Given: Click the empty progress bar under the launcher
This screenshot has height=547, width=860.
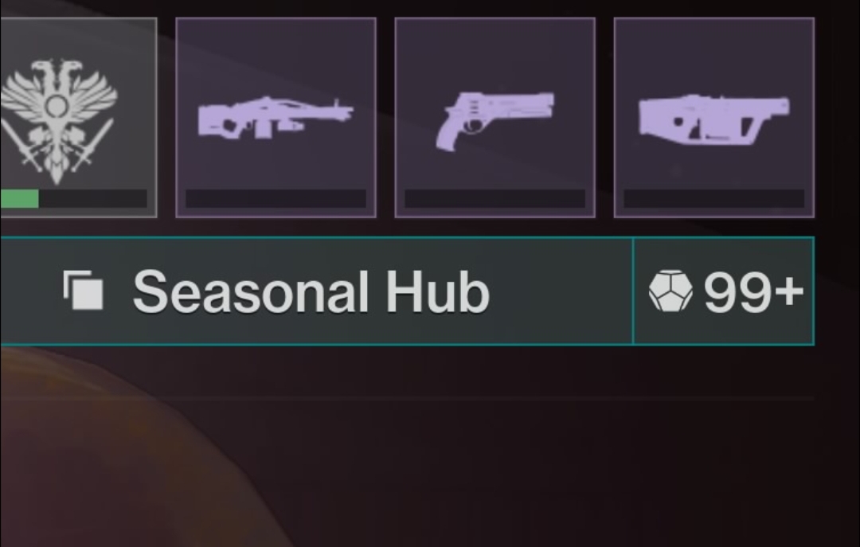Looking at the screenshot, I should pos(714,198).
